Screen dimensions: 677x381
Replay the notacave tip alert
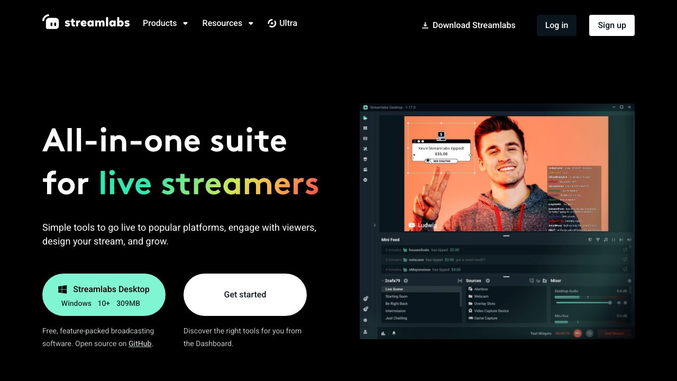click(625, 259)
